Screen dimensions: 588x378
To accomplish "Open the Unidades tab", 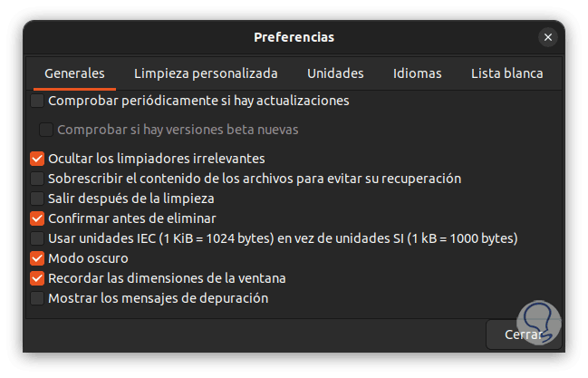I will [335, 73].
